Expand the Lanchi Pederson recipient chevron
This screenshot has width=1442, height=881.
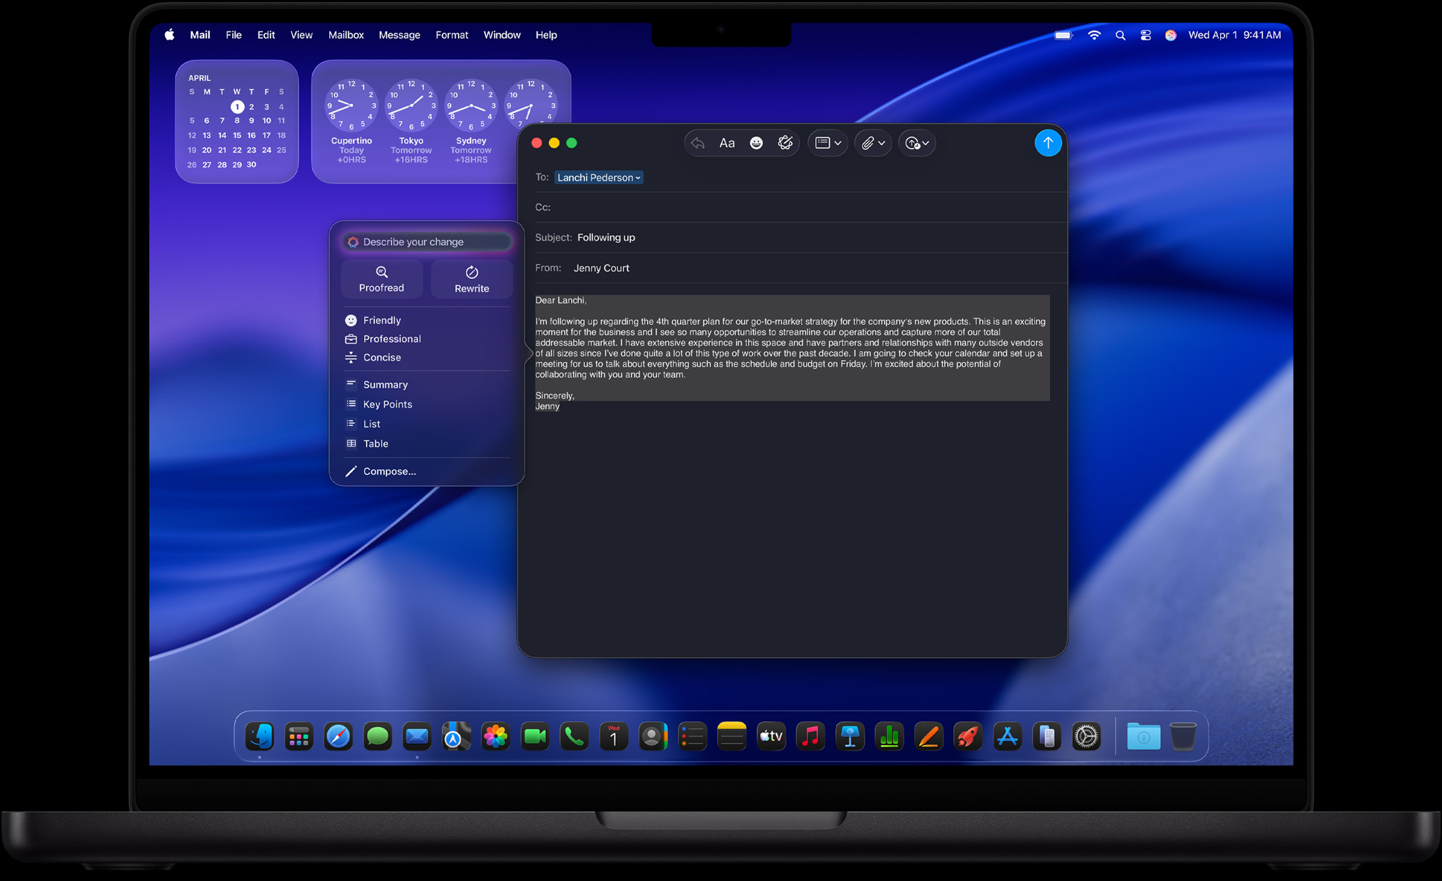[637, 177]
